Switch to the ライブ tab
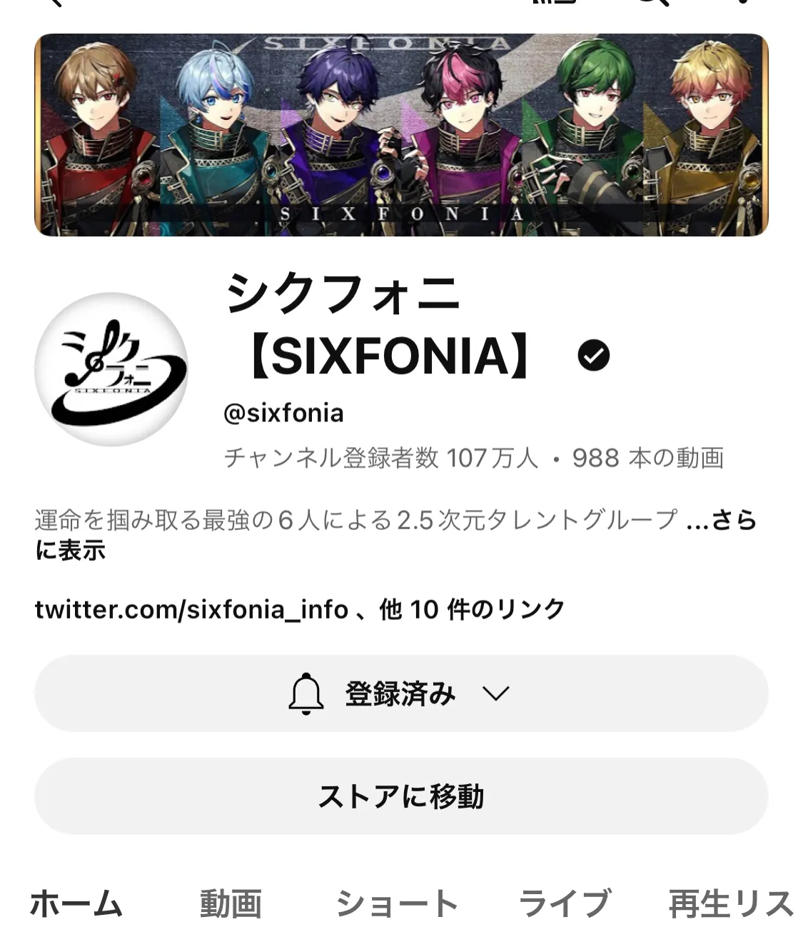This screenshot has height=932, width=803. 565,903
